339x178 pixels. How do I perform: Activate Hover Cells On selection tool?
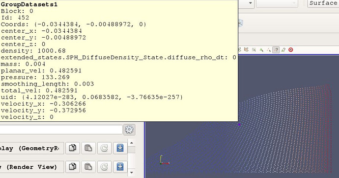pos(283,50)
